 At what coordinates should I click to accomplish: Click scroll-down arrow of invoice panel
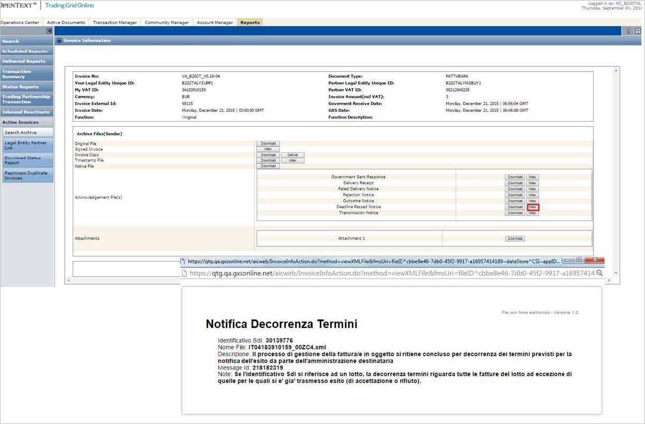pyautogui.click(x=616, y=273)
